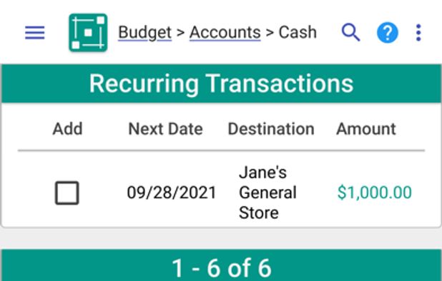This screenshot has width=442, height=281.
Task: Sort by the Amount column header
Action: pyautogui.click(x=366, y=129)
